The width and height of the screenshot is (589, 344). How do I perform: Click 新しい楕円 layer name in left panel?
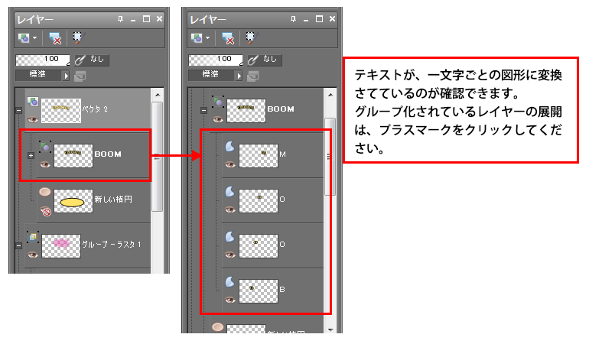(113, 200)
